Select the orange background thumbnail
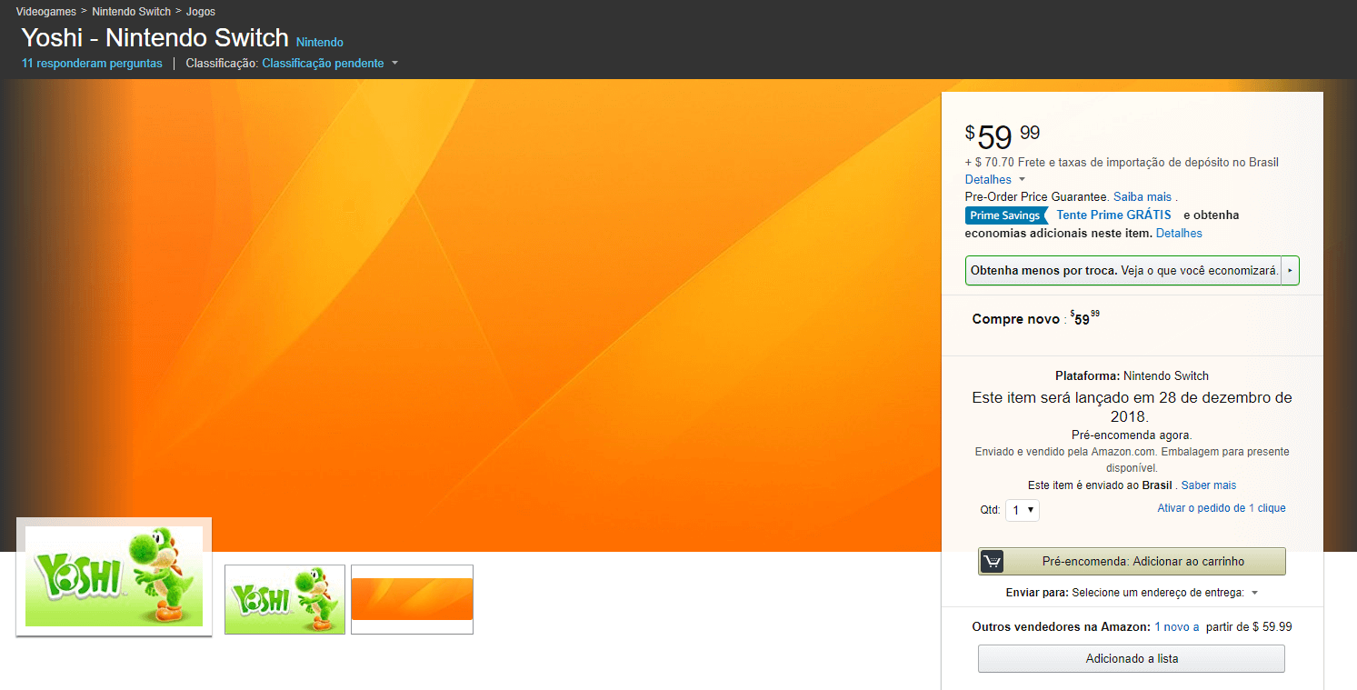 412,599
